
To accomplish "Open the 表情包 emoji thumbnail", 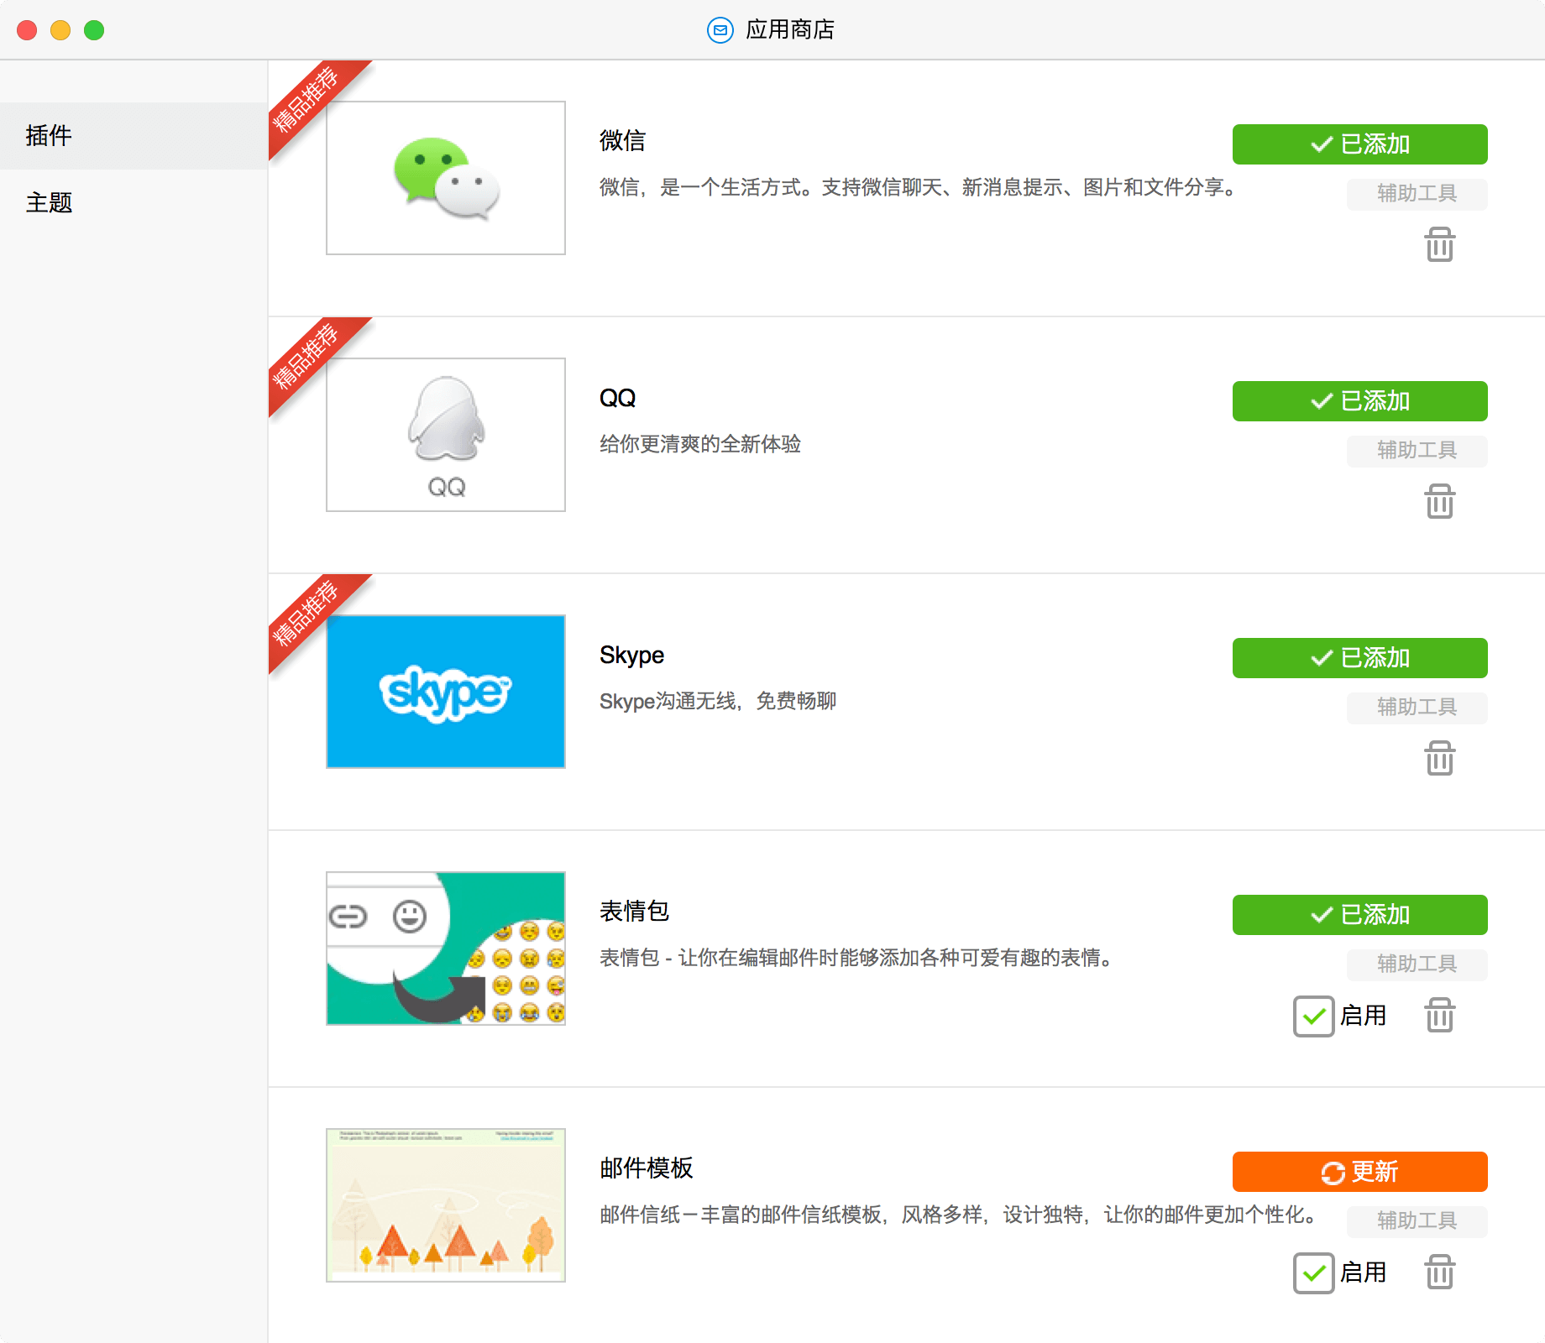I will [x=446, y=948].
